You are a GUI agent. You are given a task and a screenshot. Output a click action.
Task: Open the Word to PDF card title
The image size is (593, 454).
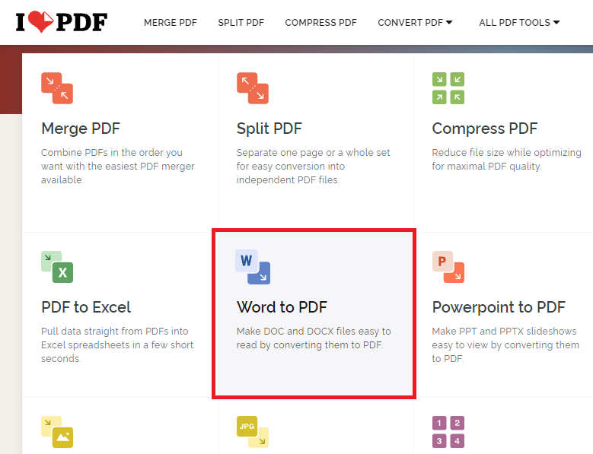[x=282, y=307]
